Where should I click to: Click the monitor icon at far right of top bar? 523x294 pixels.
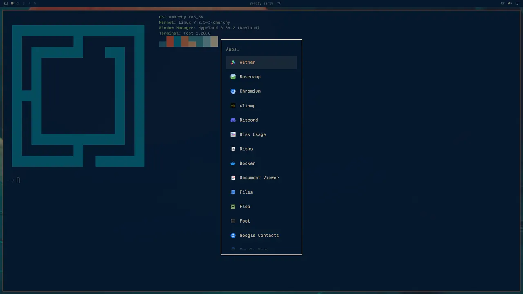point(517,3)
